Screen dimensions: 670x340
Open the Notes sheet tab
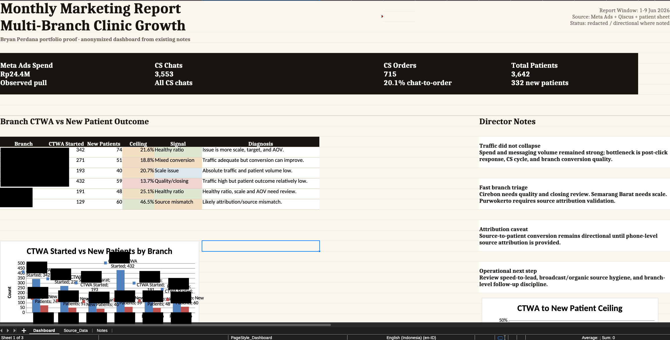[x=102, y=330]
